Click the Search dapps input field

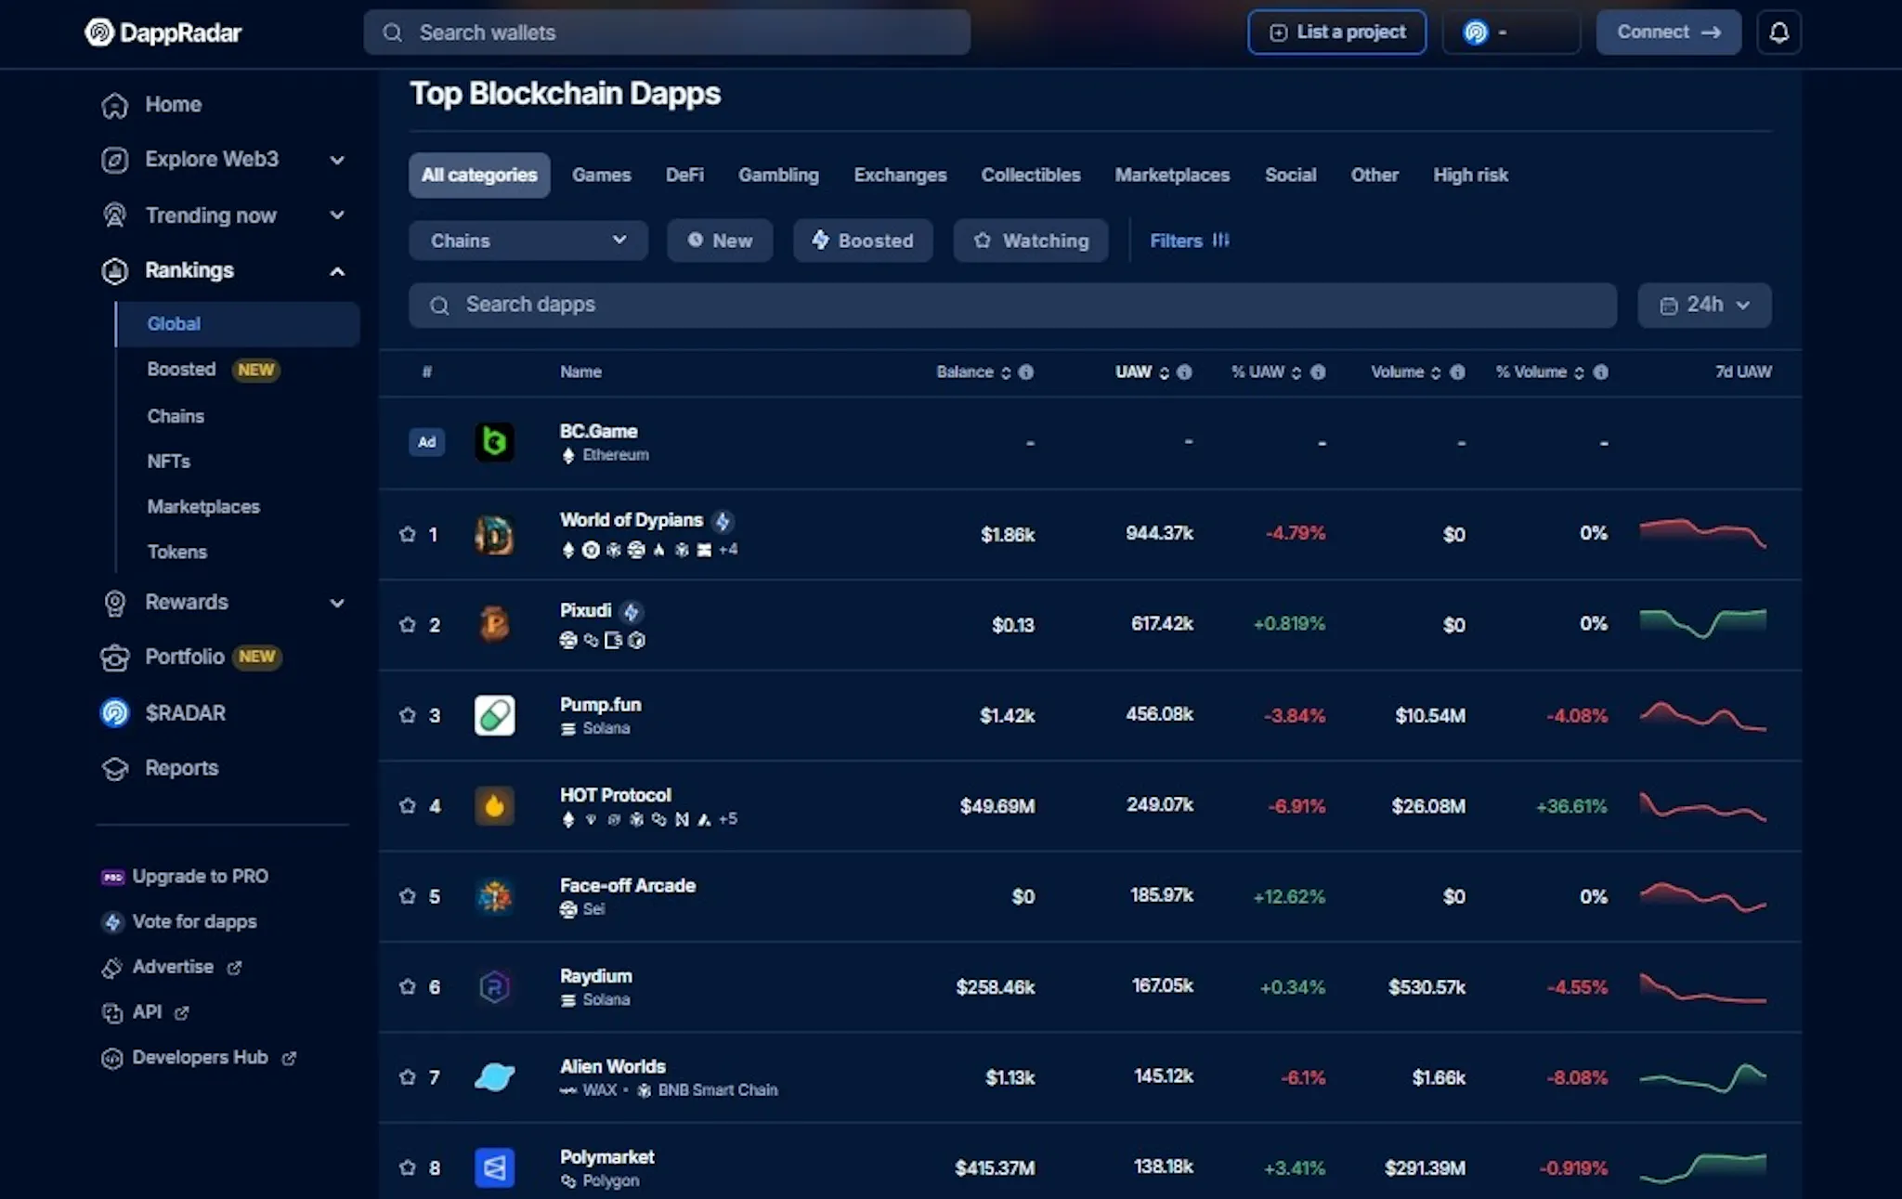point(1012,305)
